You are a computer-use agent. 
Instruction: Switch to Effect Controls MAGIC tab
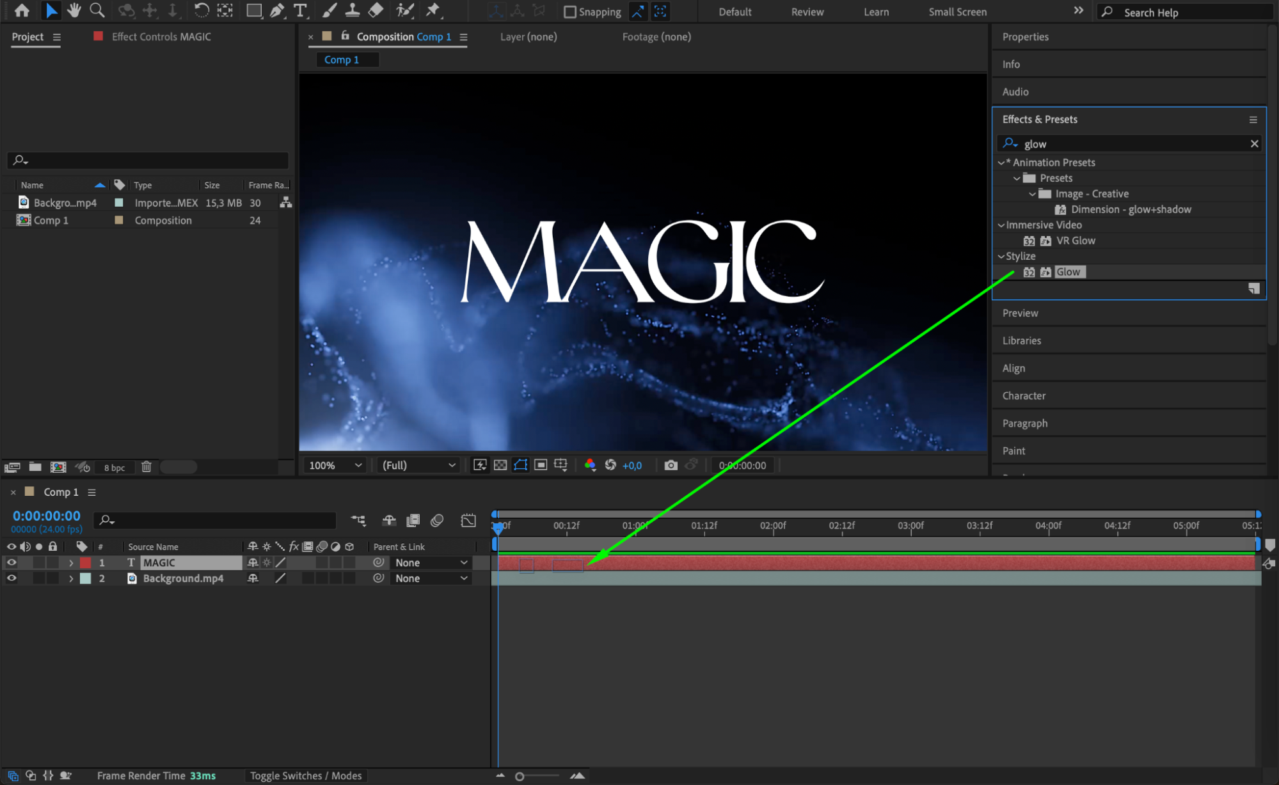point(161,36)
